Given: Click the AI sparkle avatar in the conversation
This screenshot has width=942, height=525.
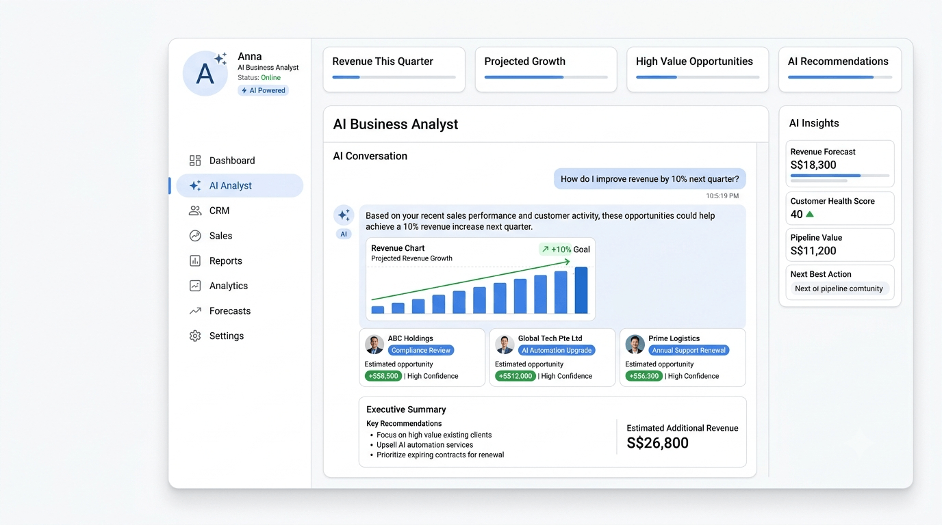Looking at the screenshot, I should pyautogui.click(x=344, y=215).
